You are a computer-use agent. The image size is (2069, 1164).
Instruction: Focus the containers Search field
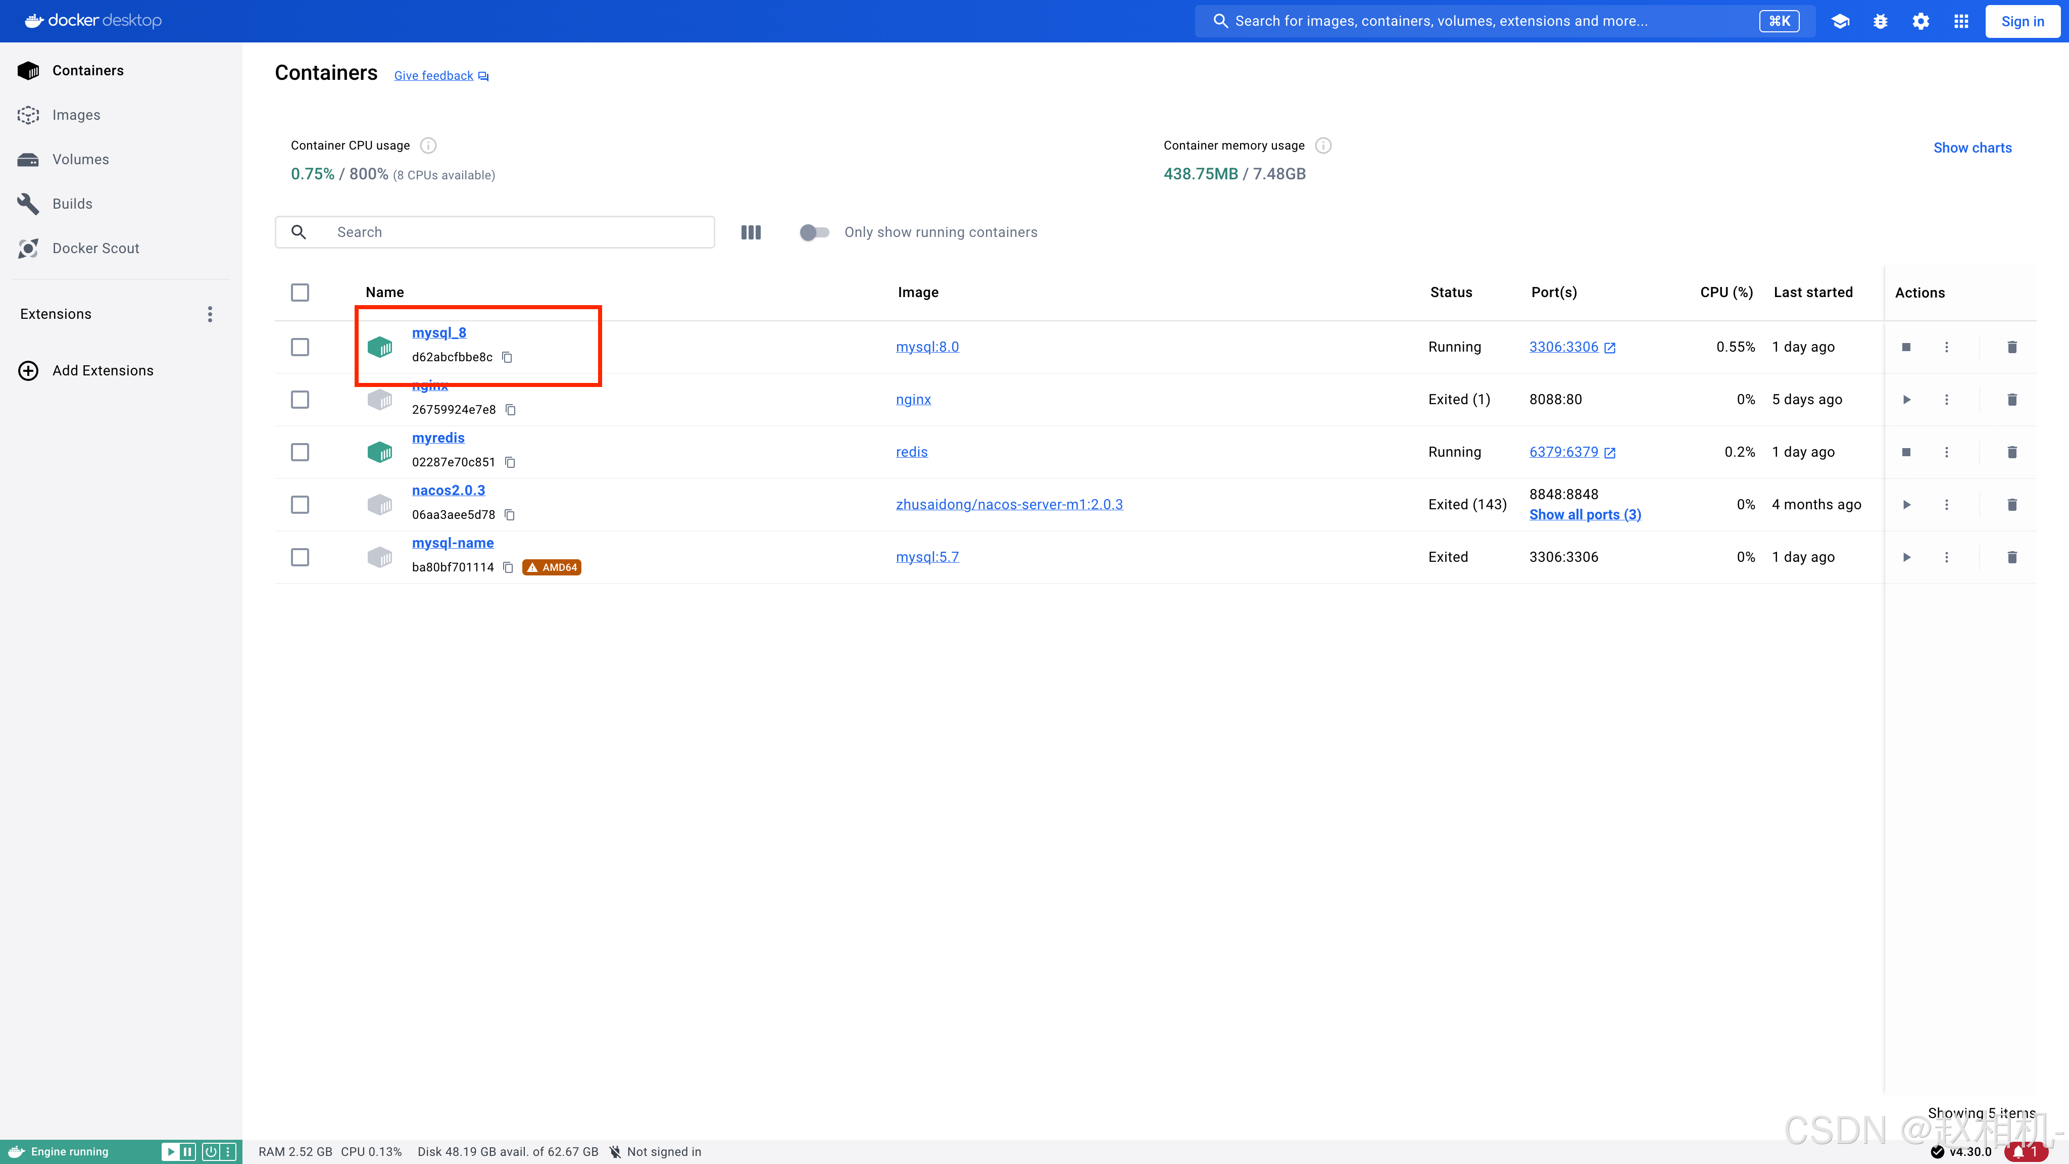(x=495, y=232)
